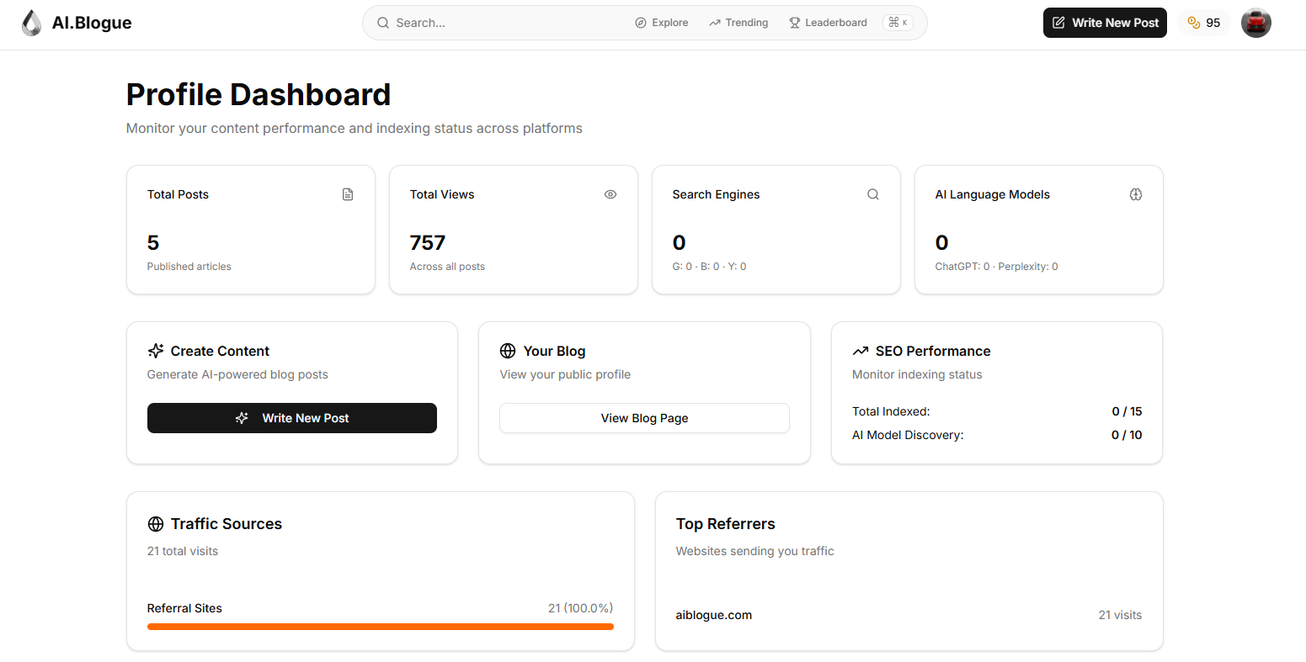The height and width of the screenshot is (662, 1306).
Task: Click the '21 (100.0%)' value
Action: coord(580,608)
